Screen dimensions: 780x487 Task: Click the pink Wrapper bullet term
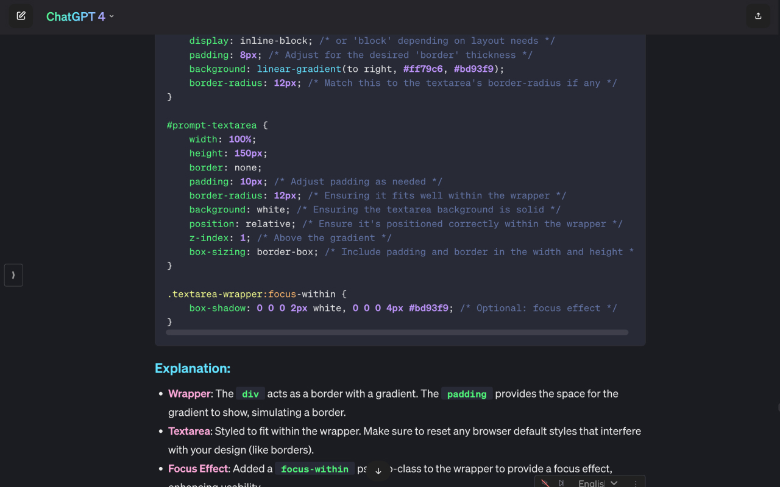click(190, 394)
